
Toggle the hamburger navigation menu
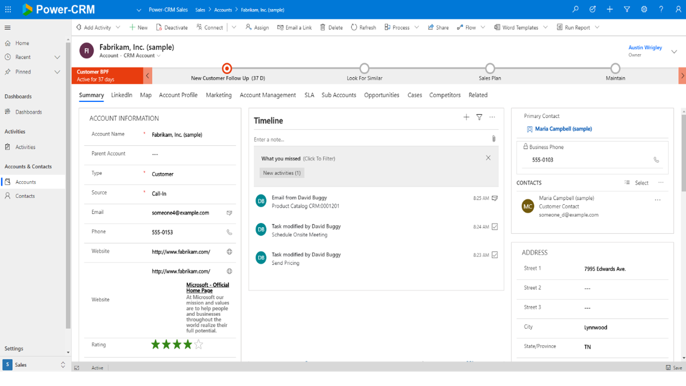(8, 28)
